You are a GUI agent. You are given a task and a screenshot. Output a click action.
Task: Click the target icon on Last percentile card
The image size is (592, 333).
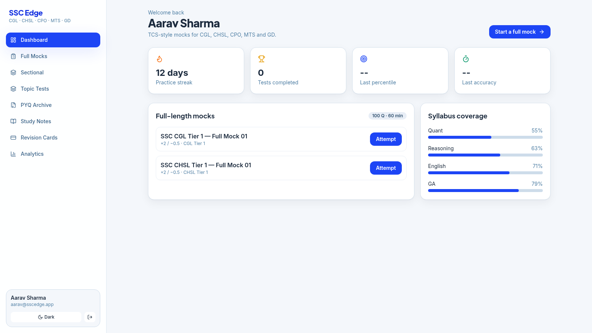tap(364, 59)
